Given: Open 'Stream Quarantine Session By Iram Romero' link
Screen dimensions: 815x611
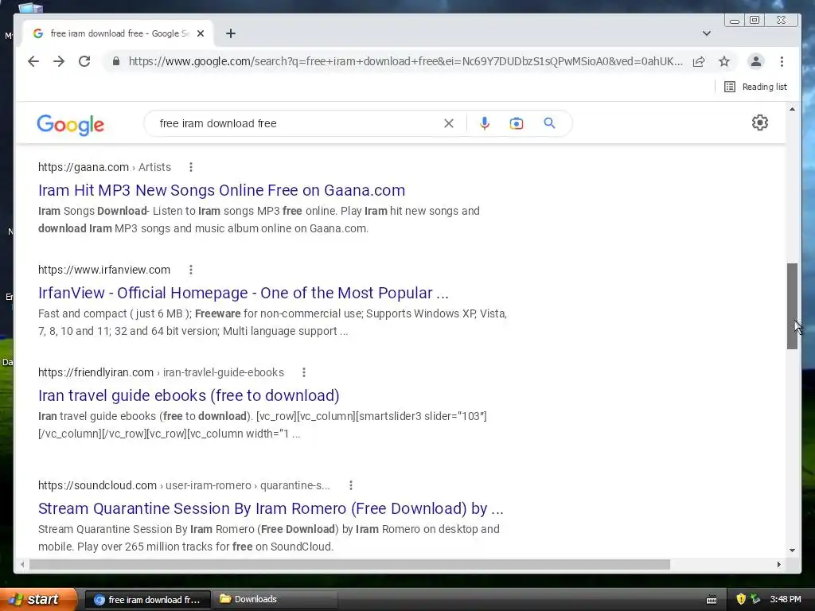Looking at the screenshot, I should point(271,508).
